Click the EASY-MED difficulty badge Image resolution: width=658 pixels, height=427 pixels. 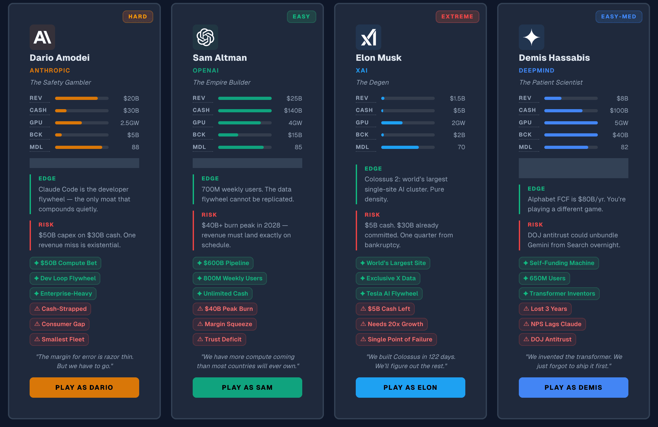pyautogui.click(x=619, y=17)
